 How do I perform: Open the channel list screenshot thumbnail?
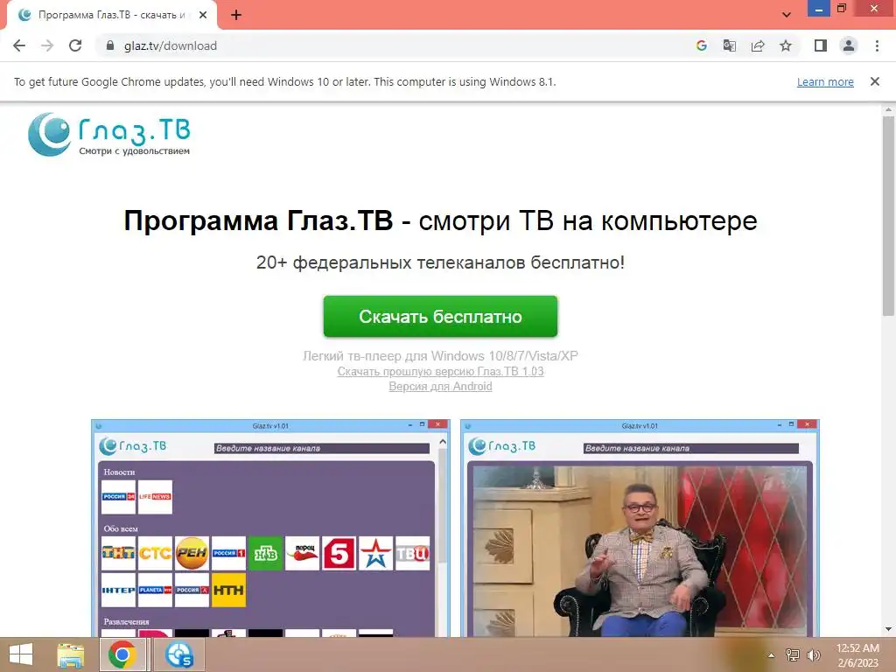271,528
